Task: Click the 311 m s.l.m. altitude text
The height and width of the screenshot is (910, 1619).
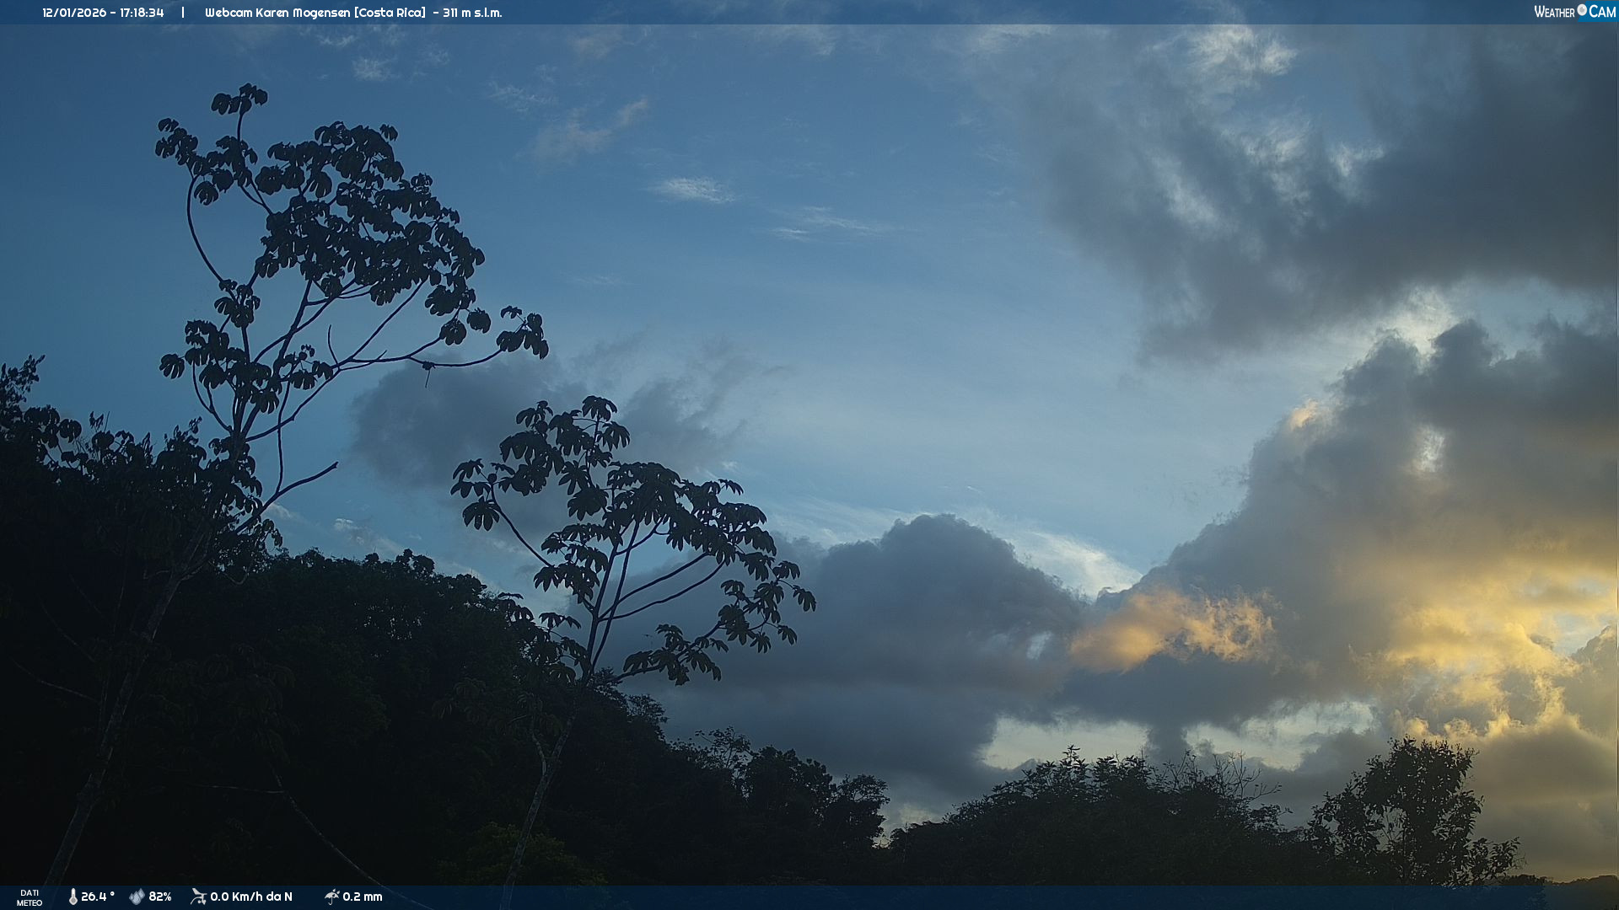Action: pyautogui.click(x=472, y=13)
